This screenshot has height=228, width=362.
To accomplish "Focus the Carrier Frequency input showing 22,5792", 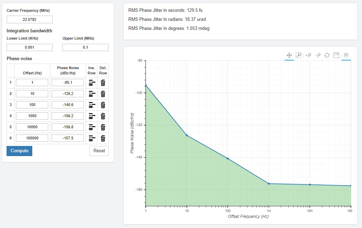I will (29, 19).
